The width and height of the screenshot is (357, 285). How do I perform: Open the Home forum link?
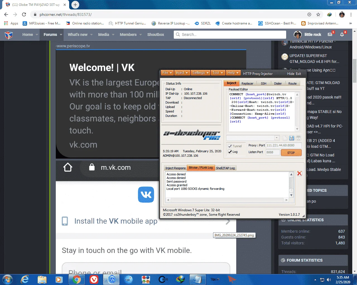point(28,35)
